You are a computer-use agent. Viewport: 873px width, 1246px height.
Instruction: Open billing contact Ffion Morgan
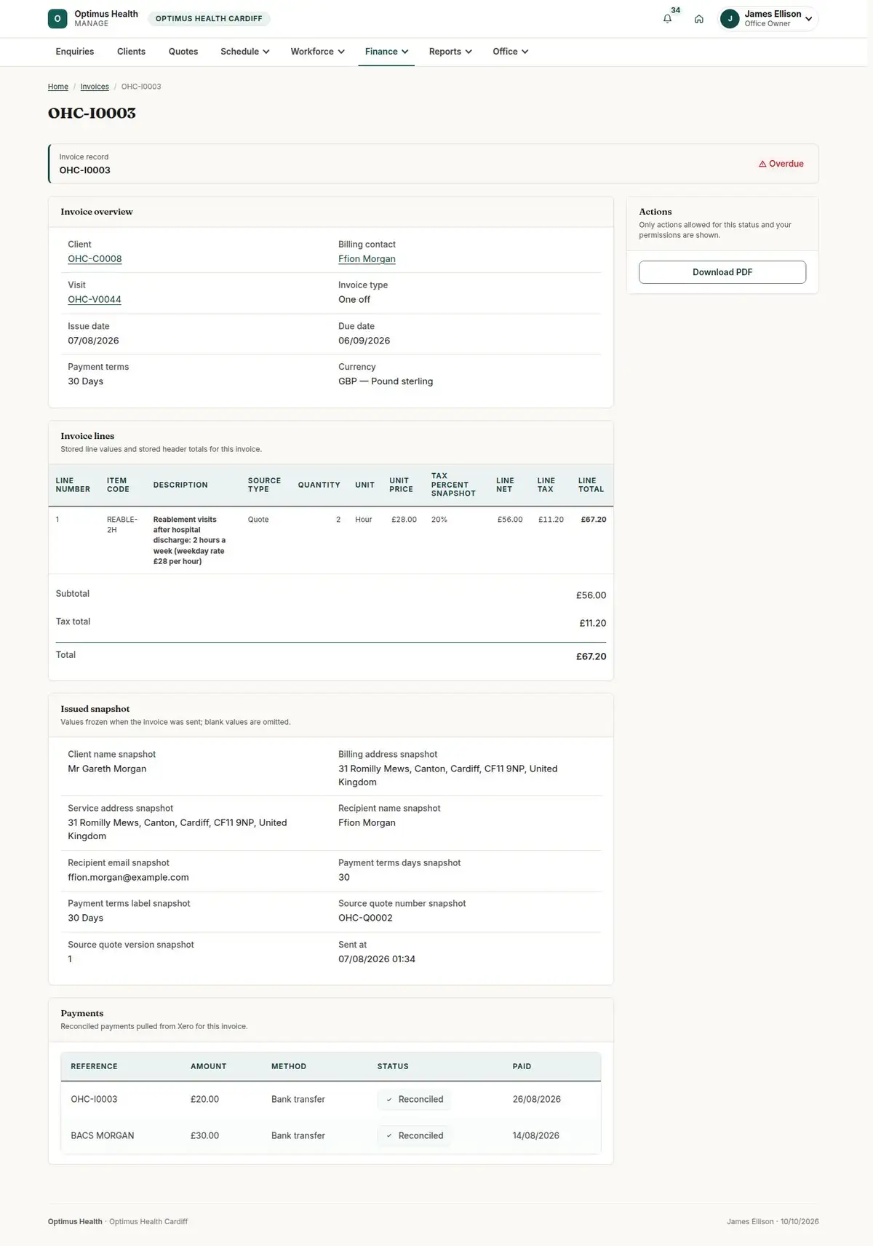367,259
